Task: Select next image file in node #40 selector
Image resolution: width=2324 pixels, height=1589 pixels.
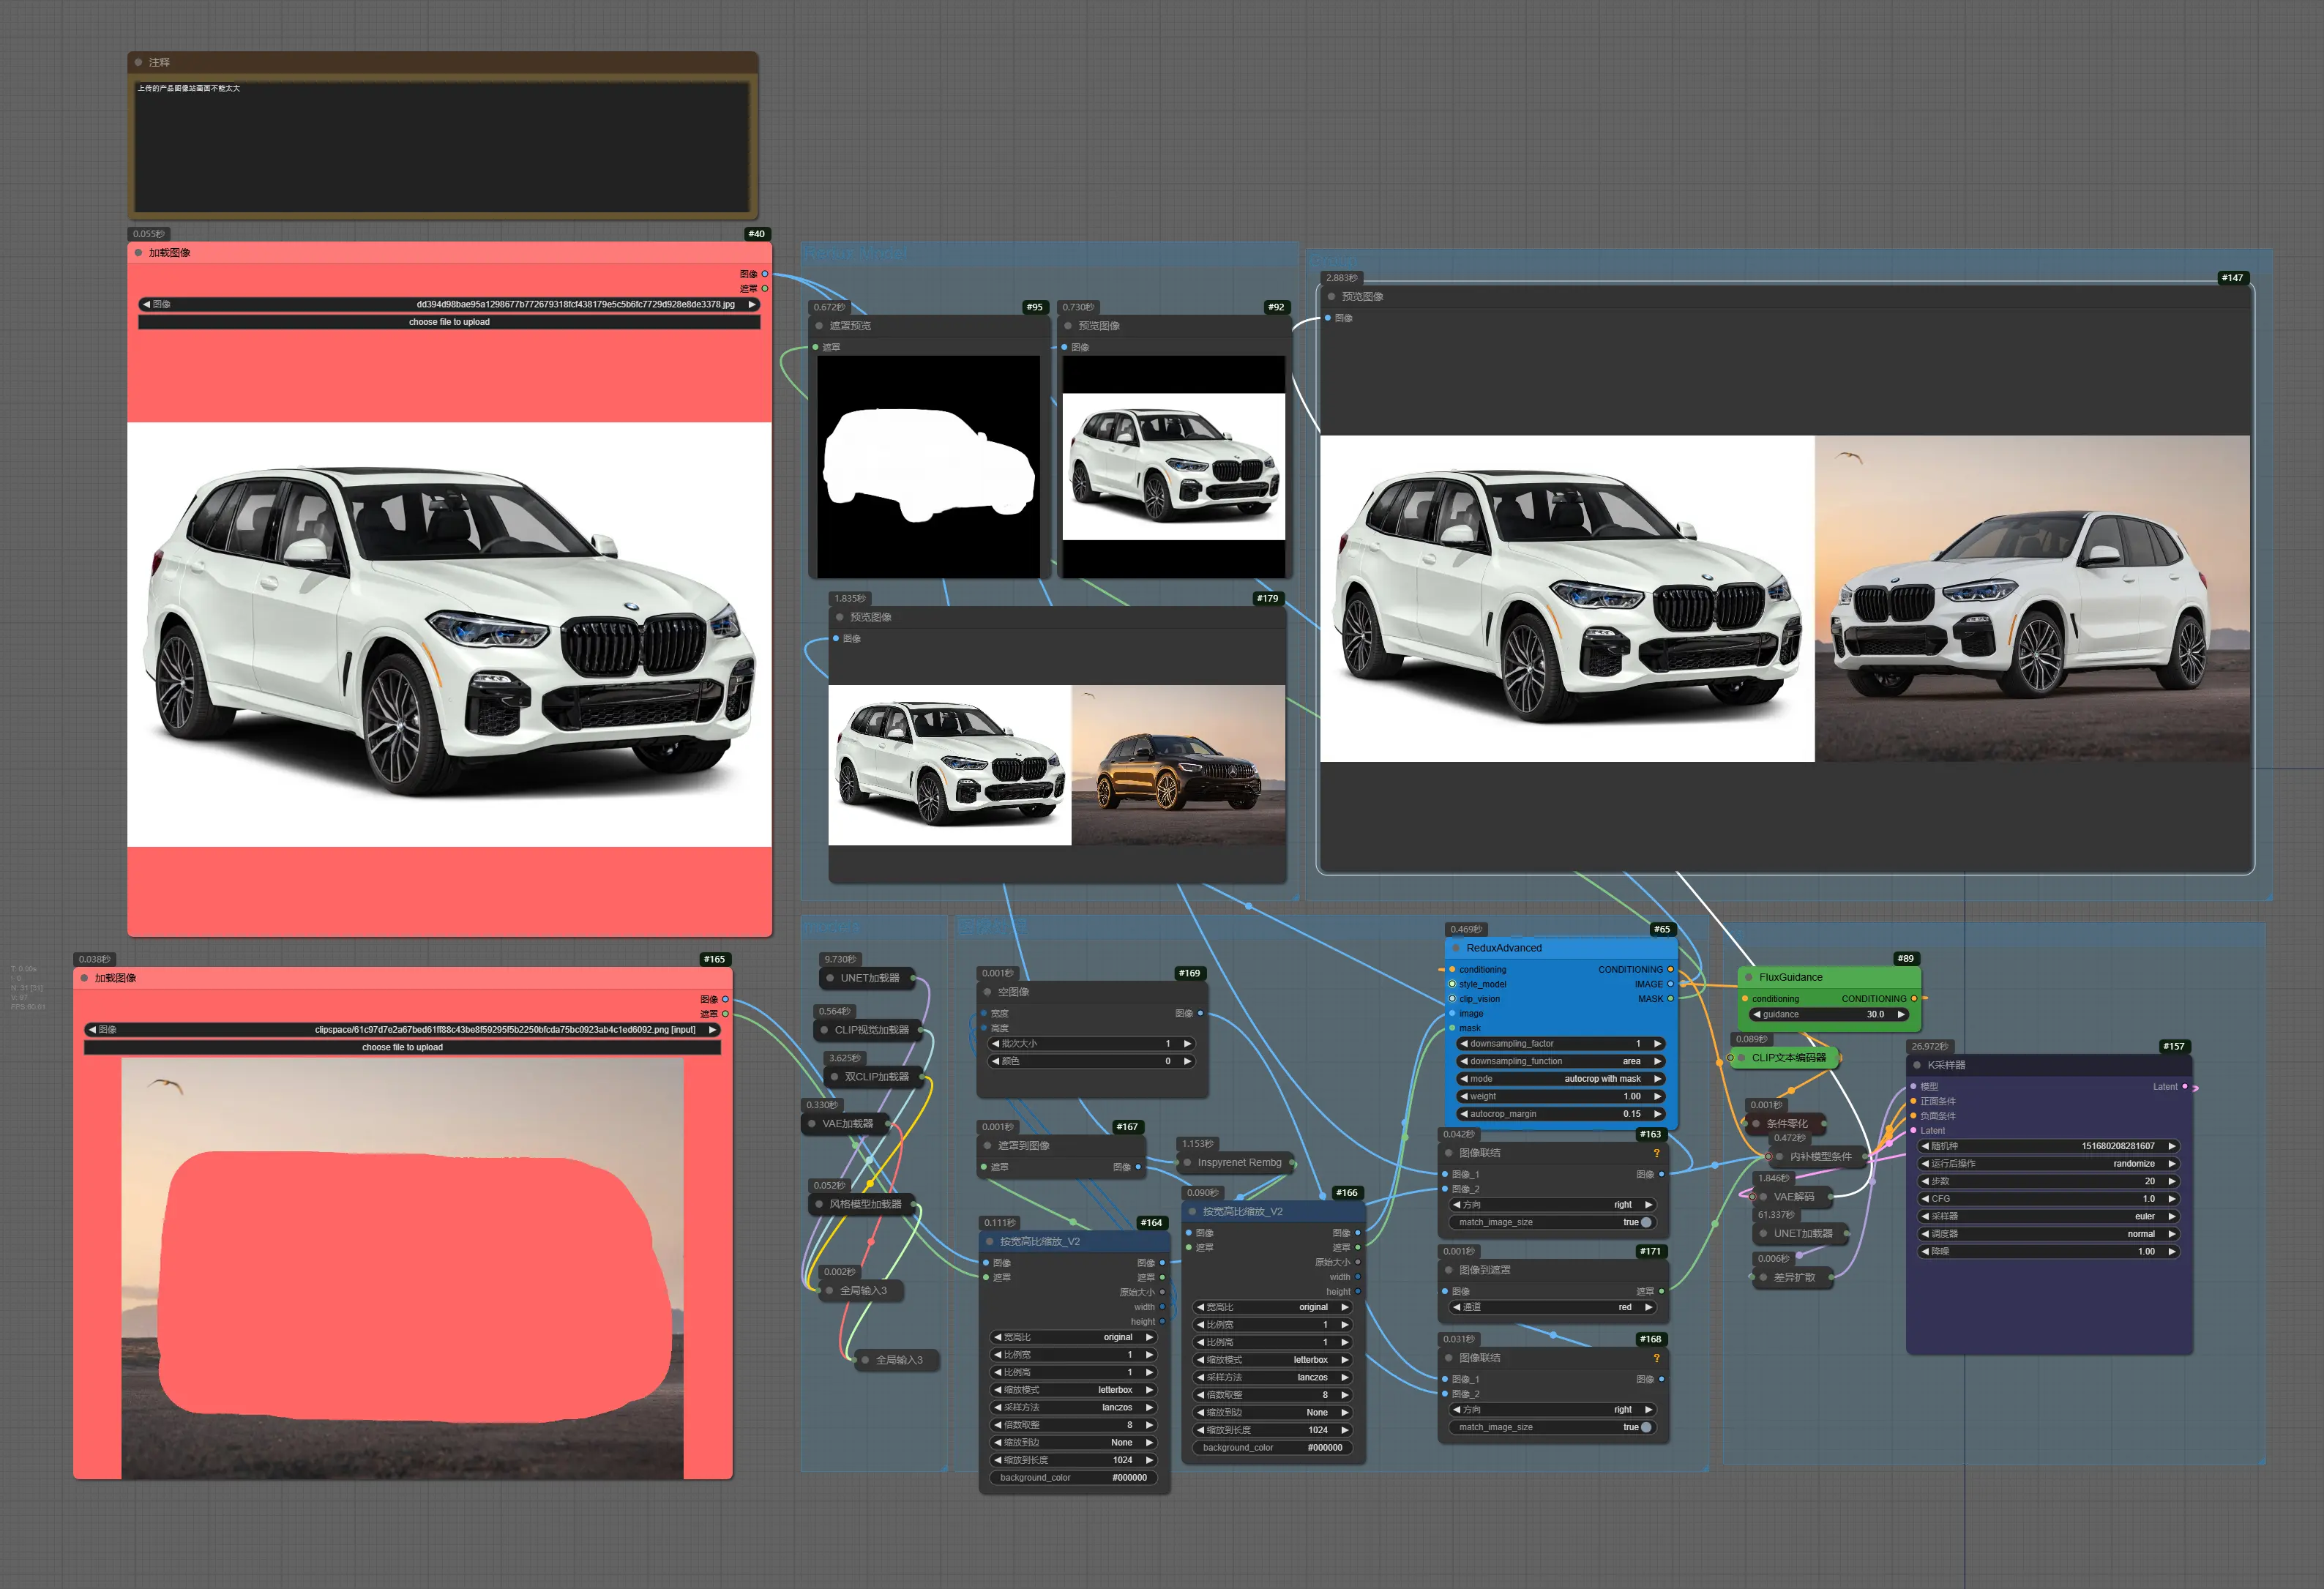Action: (752, 304)
